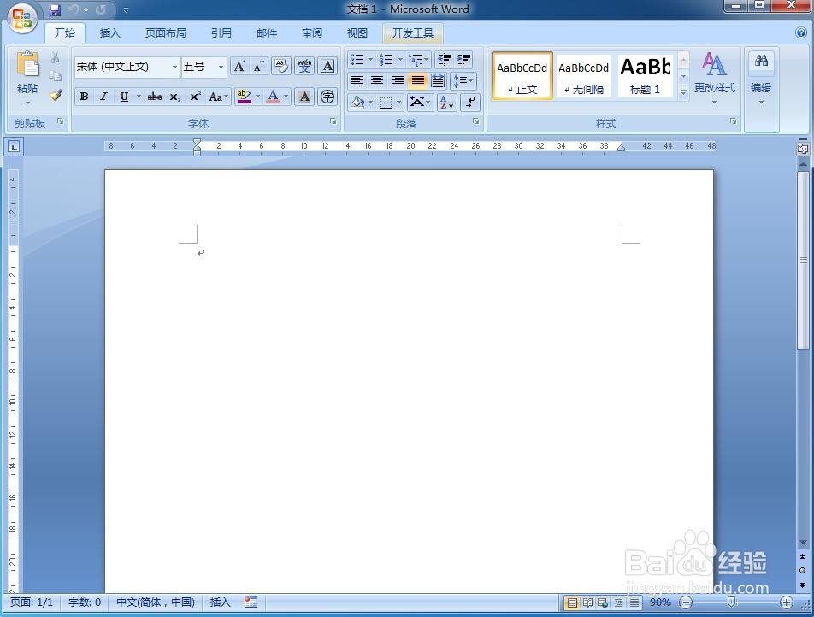Switch to the 开发工具 tab

[x=413, y=33]
